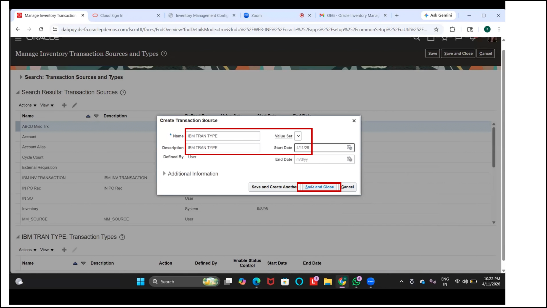Sort Transaction Types Name descending

[x=83, y=263]
